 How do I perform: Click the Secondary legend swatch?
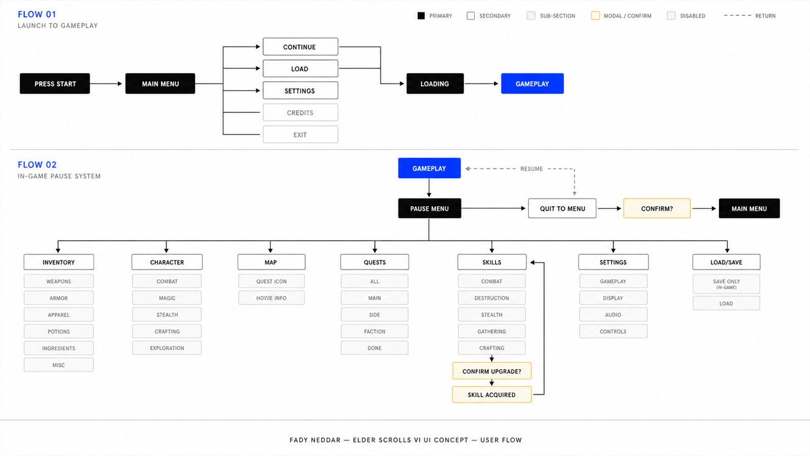(x=471, y=16)
